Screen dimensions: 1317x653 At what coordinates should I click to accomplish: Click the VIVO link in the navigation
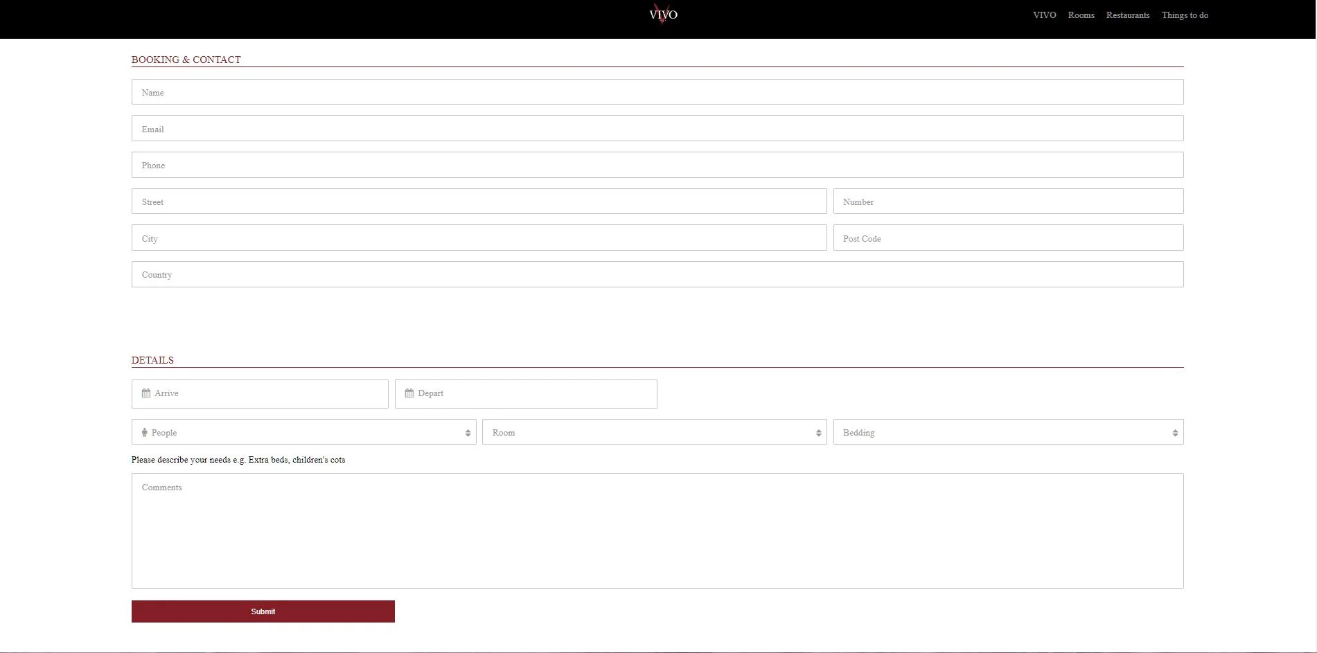click(x=1044, y=15)
